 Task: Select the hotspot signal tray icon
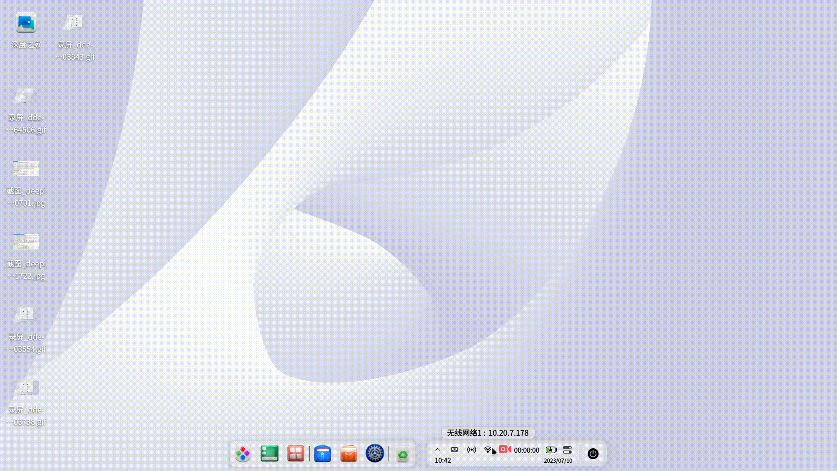click(x=471, y=450)
